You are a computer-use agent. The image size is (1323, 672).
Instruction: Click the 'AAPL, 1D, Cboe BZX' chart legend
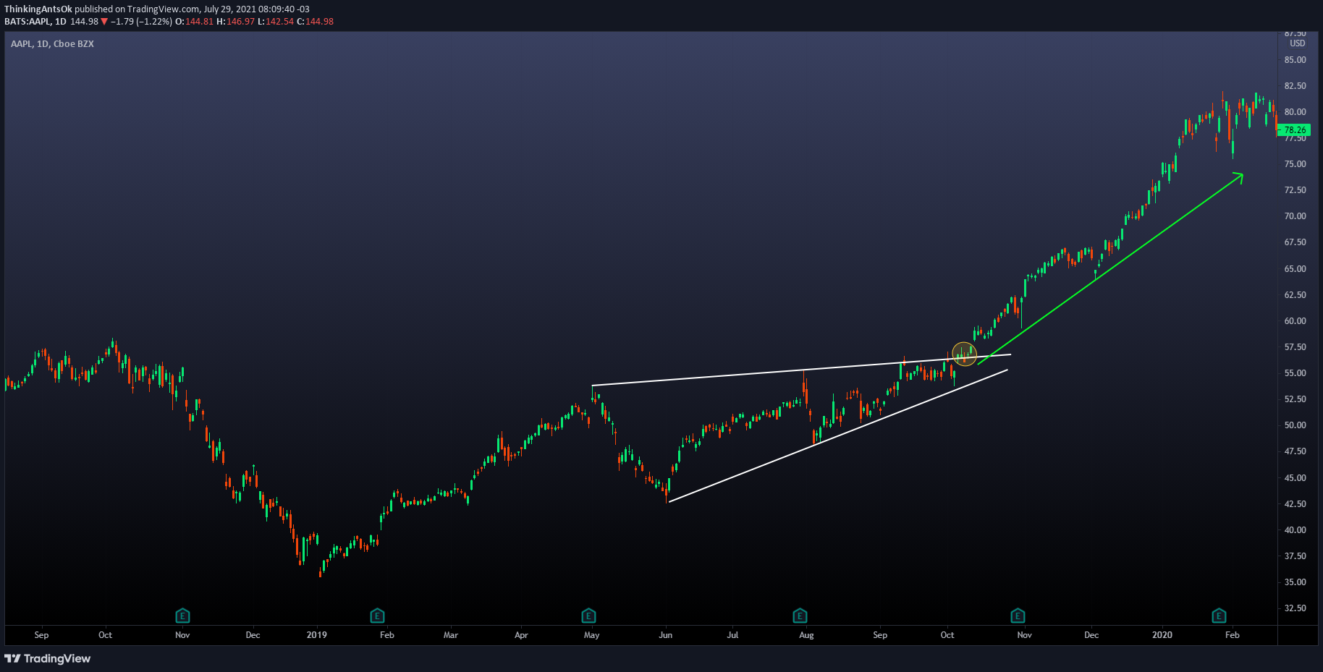[x=52, y=44]
